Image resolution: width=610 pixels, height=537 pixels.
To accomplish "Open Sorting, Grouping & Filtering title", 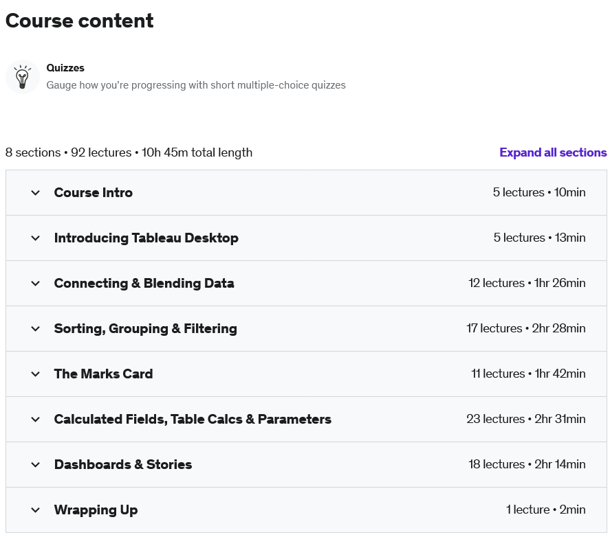I will coord(146,329).
